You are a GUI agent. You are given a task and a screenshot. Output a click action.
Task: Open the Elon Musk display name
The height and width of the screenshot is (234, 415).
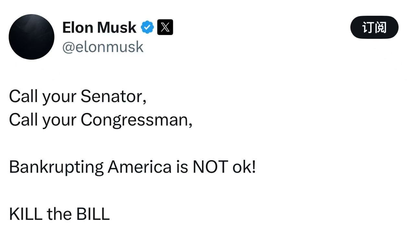[99, 28]
